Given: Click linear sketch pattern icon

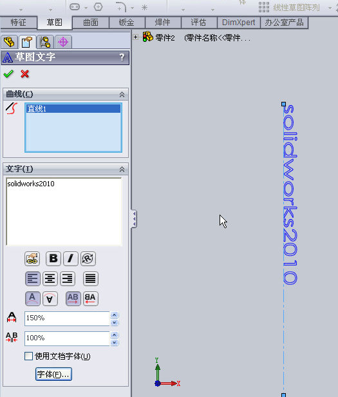Looking at the screenshot, I should click(264, 7).
